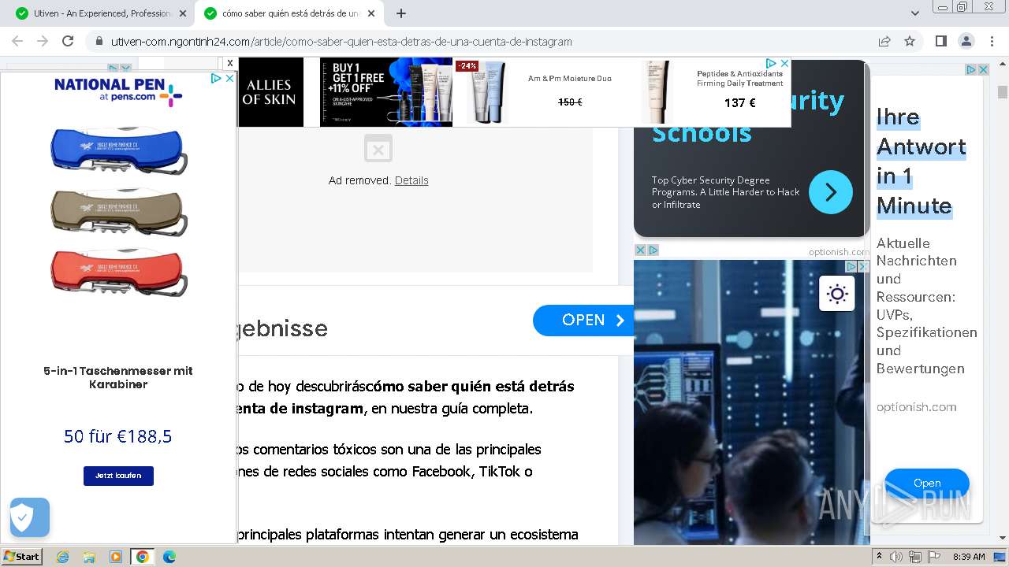1009x567 pixels.
Task: View site information lock icon
Action: [x=99, y=42]
